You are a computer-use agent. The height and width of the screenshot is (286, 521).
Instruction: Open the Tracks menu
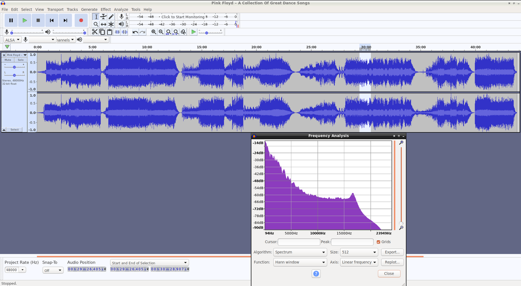[72, 9]
